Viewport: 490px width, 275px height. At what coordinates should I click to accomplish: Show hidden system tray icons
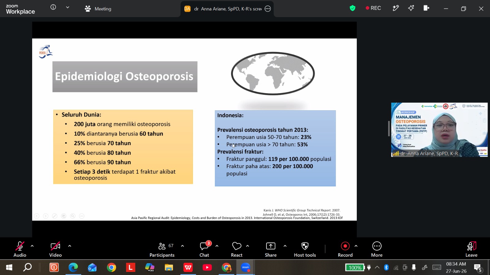[377, 268]
